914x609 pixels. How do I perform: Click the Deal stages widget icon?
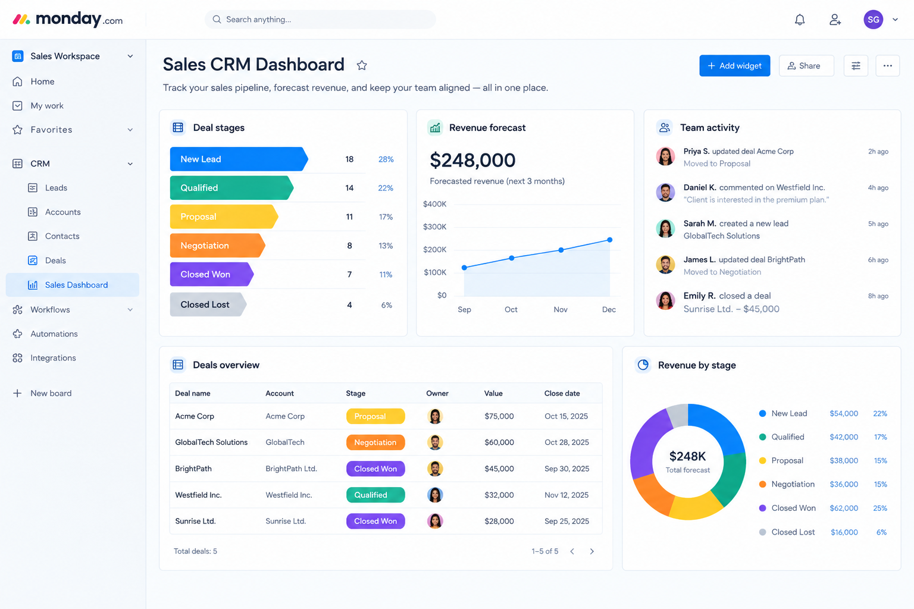pyautogui.click(x=178, y=127)
